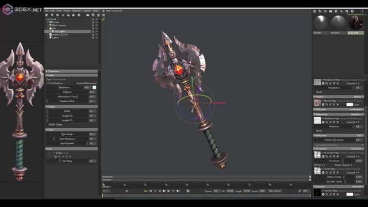Click the duplicate object icon in scene toolbar
The width and height of the screenshot is (368, 207).
tap(93, 15)
